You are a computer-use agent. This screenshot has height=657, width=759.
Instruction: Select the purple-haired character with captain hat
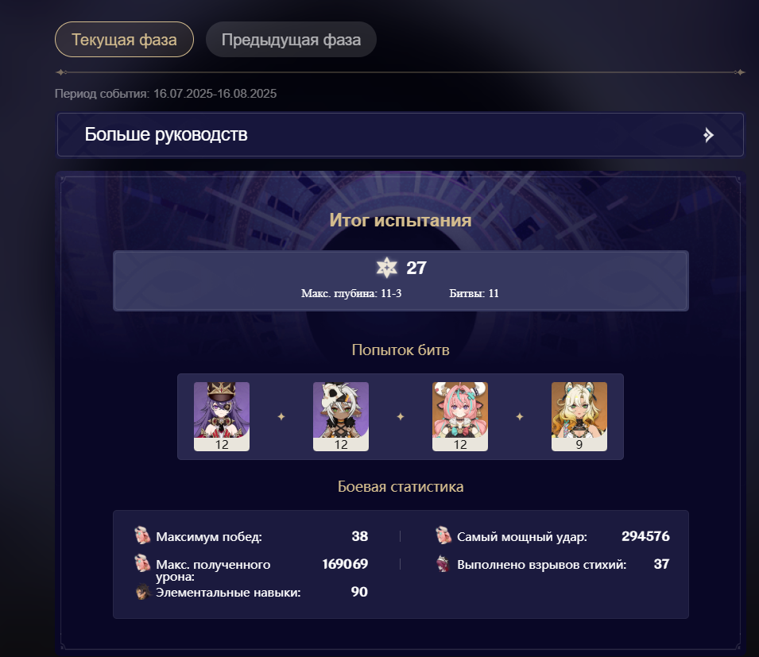pos(222,416)
